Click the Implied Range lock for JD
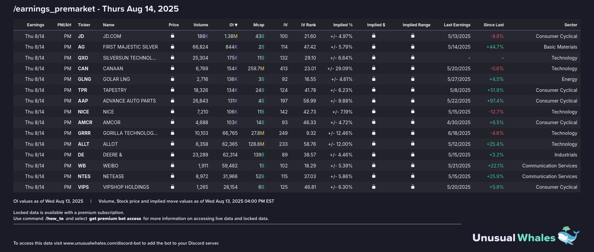 (413, 36)
